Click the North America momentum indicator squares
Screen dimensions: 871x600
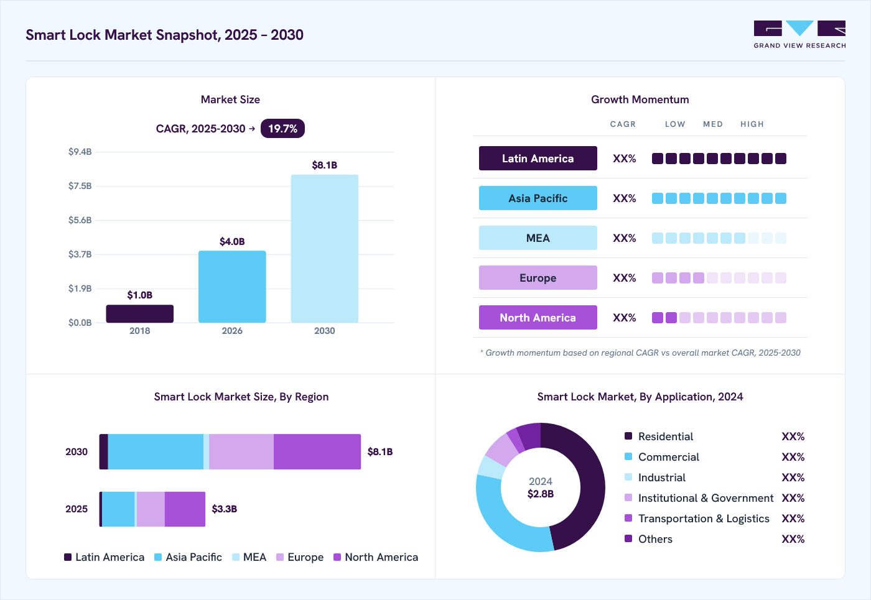(x=719, y=318)
